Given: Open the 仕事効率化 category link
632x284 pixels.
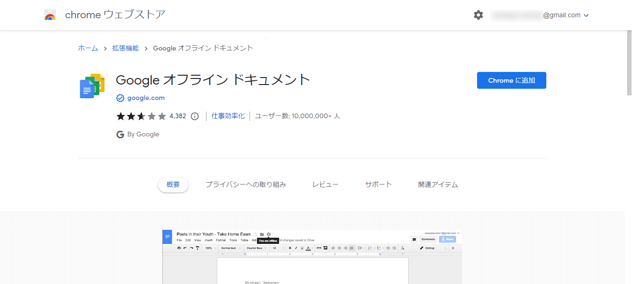Looking at the screenshot, I should coord(228,115).
